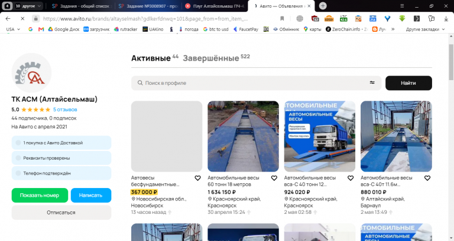Open the browser hamburger menu
The width and height of the screenshot is (454, 241).
pyautogui.click(x=402, y=6)
